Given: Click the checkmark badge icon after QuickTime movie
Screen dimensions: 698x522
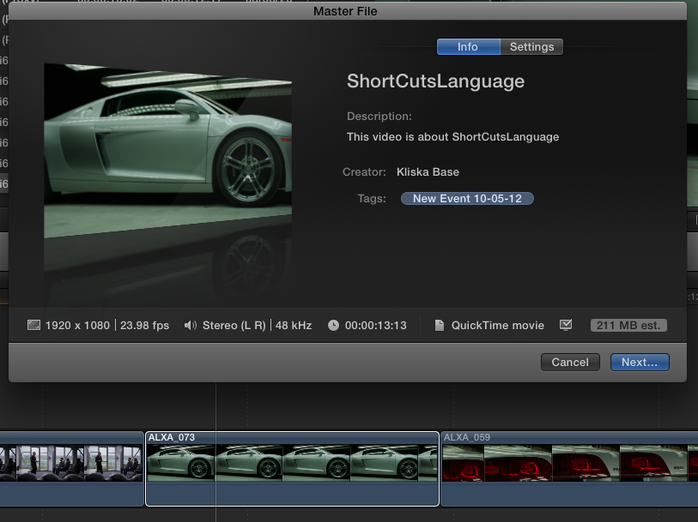Looking at the screenshot, I should (x=567, y=325).
